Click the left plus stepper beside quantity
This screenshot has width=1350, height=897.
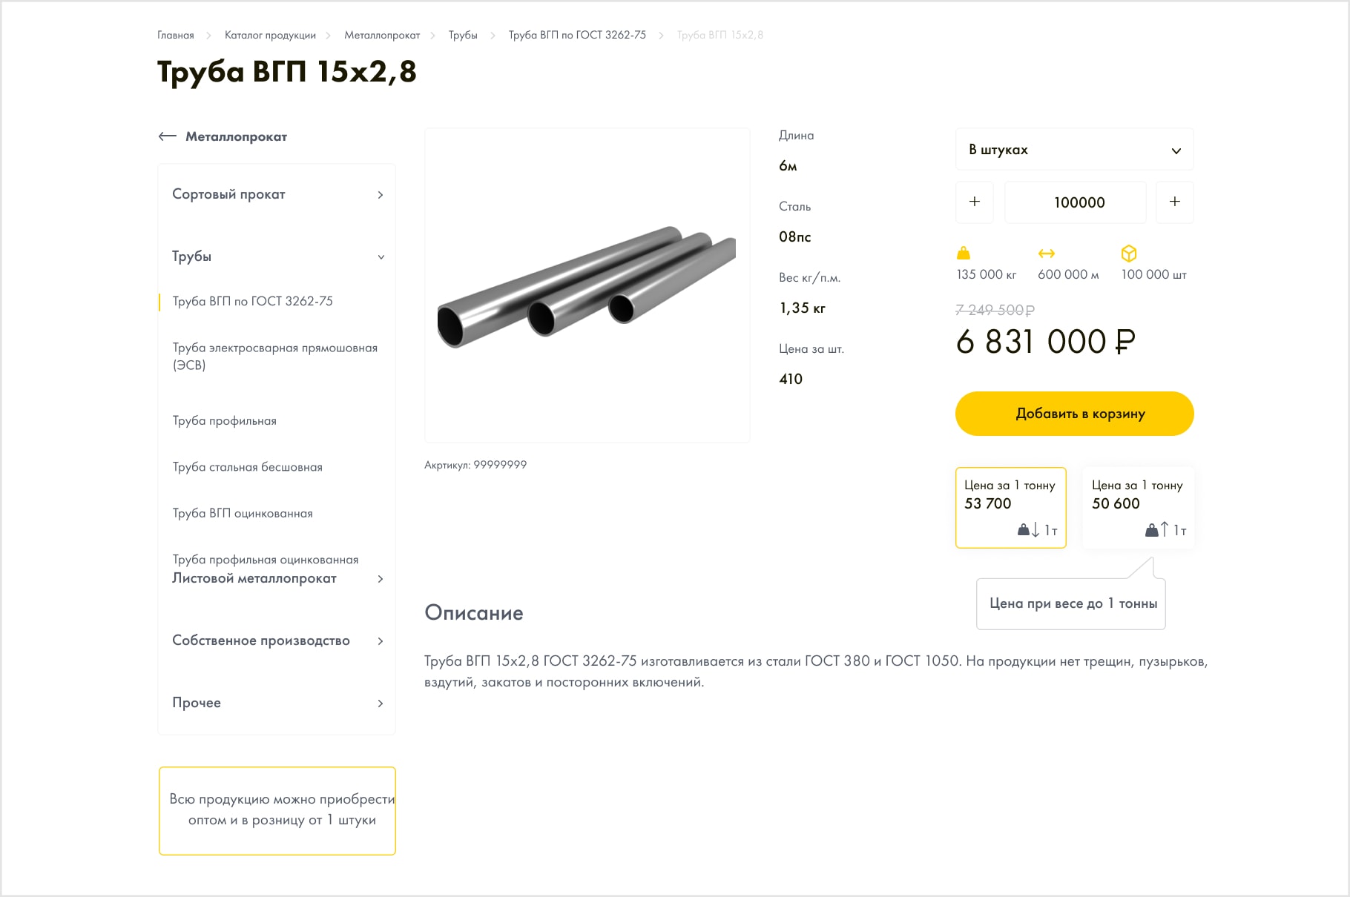975,202
